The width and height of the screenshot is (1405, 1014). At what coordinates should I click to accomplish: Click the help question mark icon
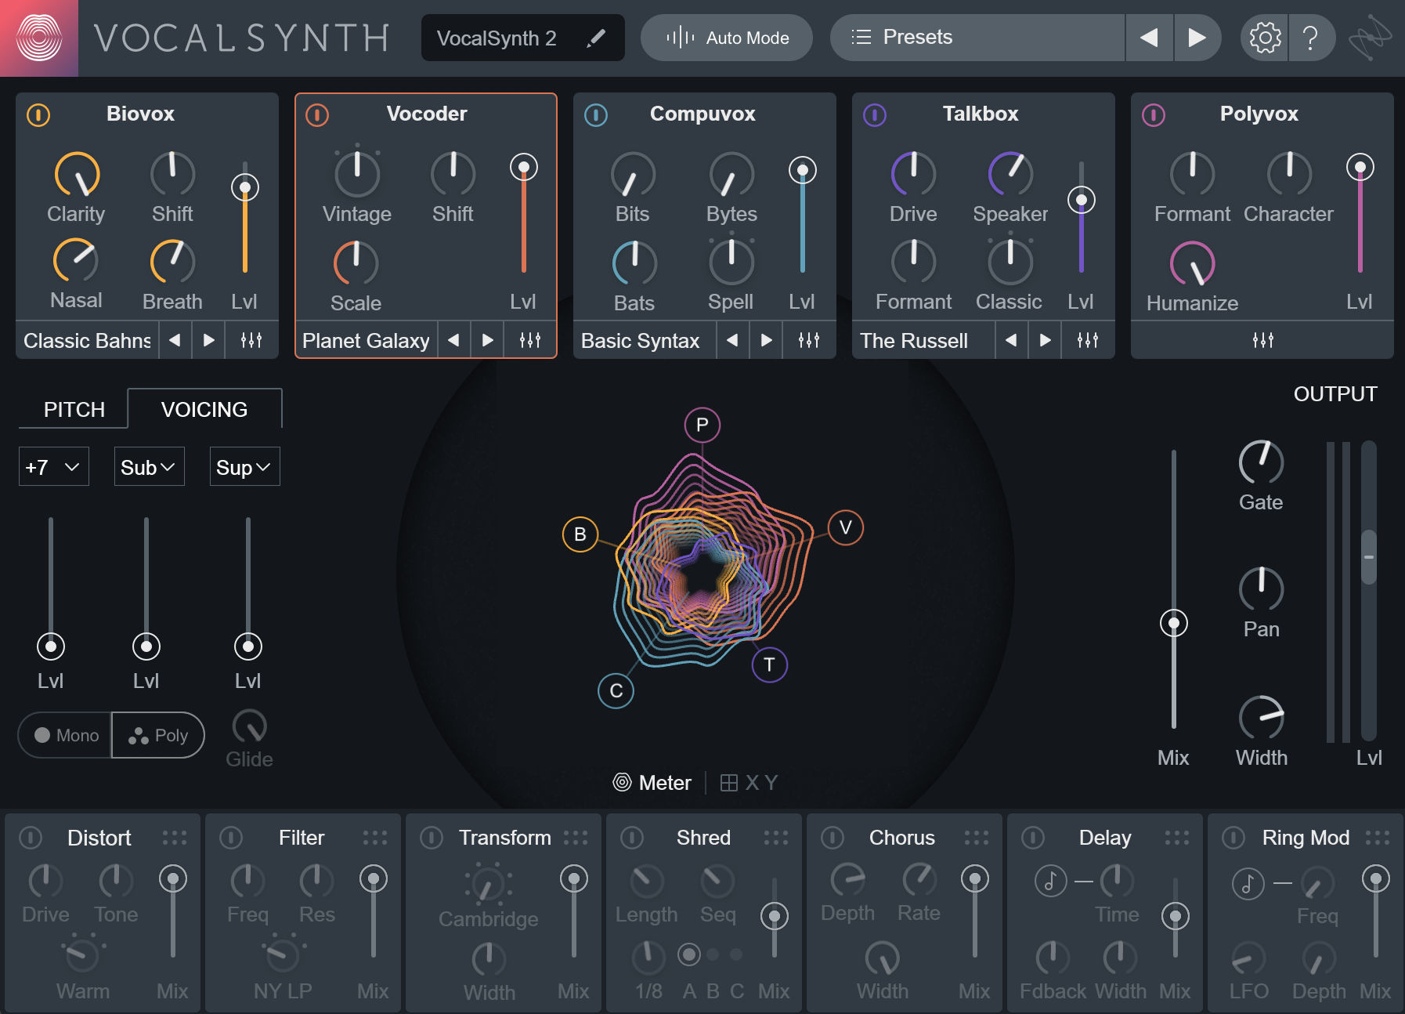[1310, 38]
